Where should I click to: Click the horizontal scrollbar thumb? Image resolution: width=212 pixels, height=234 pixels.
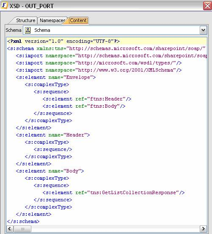tap(22, 228)
